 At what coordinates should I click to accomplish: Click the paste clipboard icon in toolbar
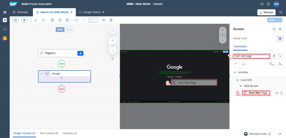click(x=67, y=20)
